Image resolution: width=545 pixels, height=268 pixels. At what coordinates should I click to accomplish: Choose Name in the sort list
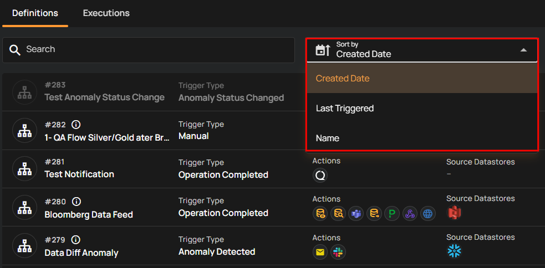pyautogui.click(x=328, y=138)
